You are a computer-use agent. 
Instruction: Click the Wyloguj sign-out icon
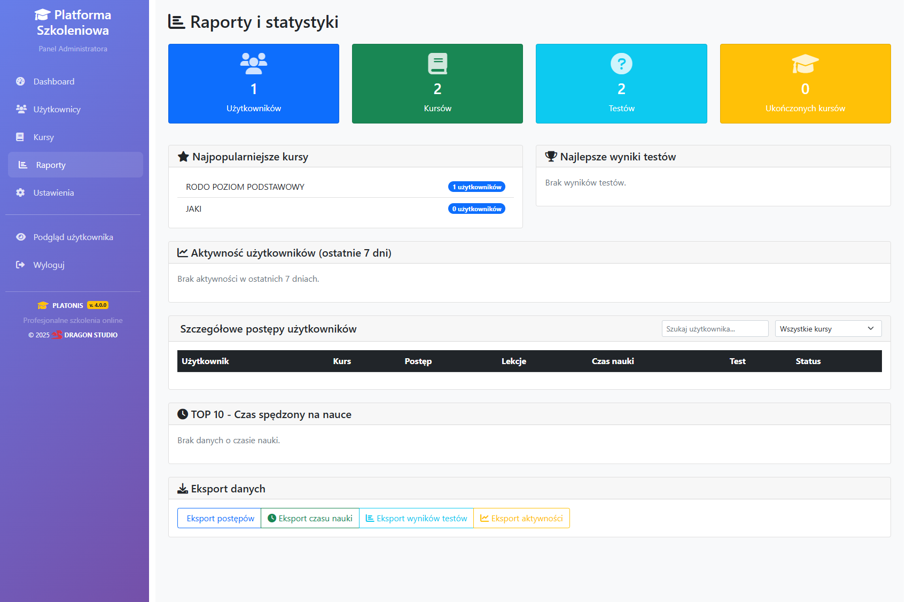pyautogui.click(x=20, y=265)
